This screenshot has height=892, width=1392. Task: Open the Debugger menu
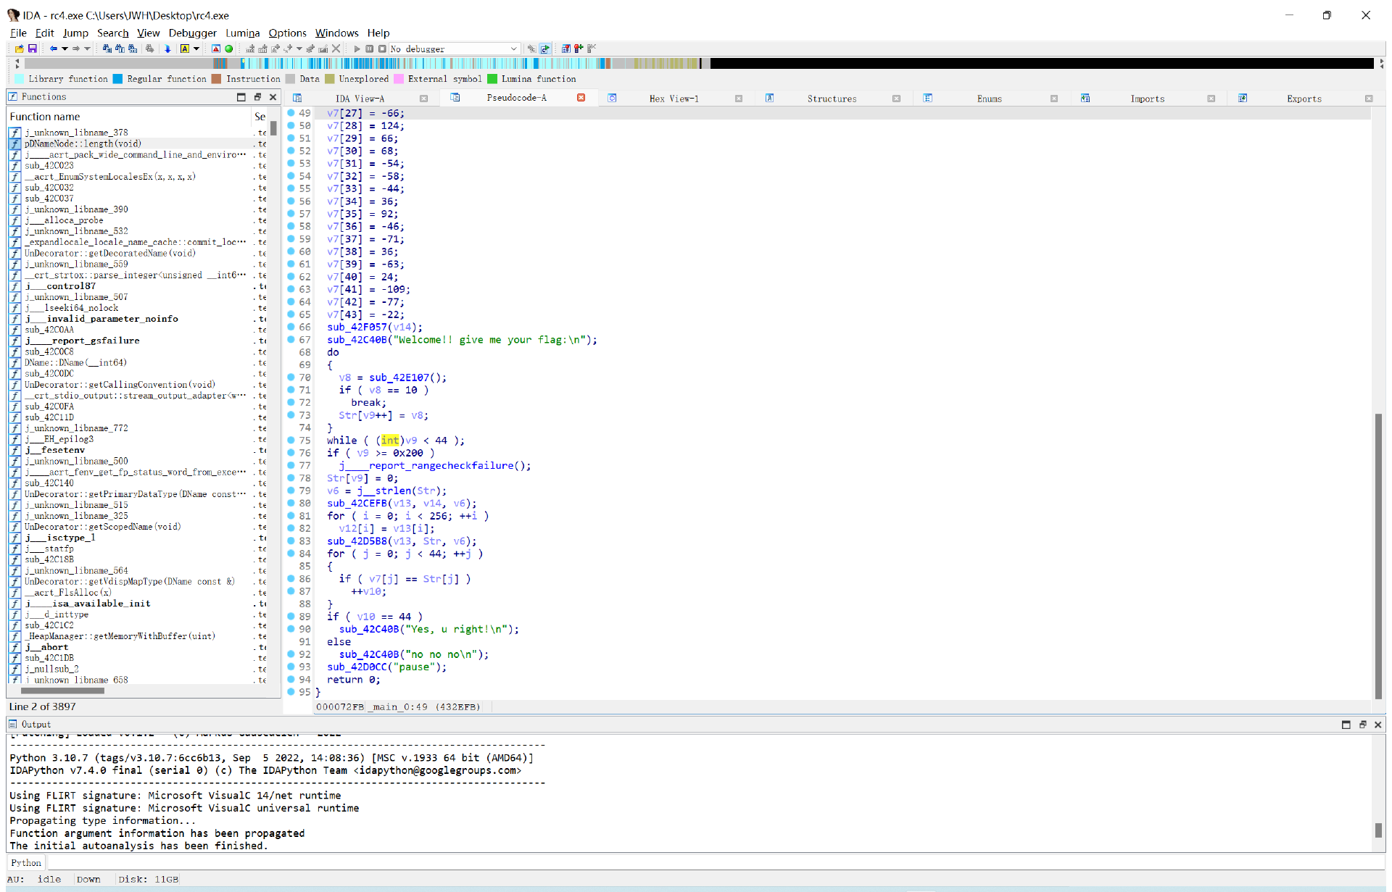click(192, 33)
